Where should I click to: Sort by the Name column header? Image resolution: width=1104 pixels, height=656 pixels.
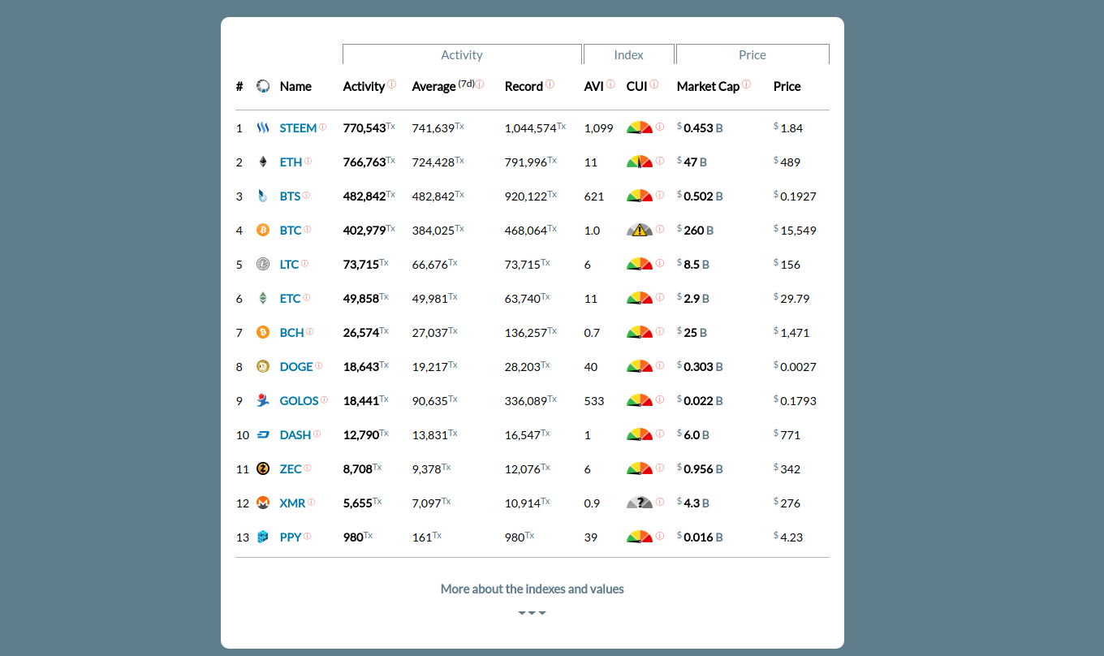pos(295,86)
